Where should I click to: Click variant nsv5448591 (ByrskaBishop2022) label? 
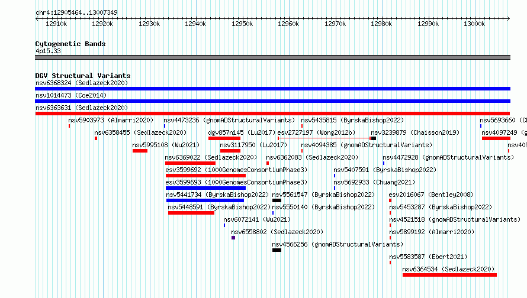click(x=220, y=207)
